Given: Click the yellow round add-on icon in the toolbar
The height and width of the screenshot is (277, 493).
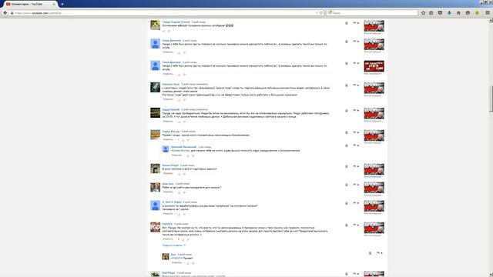Looking at the screenshot, I should [477, 13].
